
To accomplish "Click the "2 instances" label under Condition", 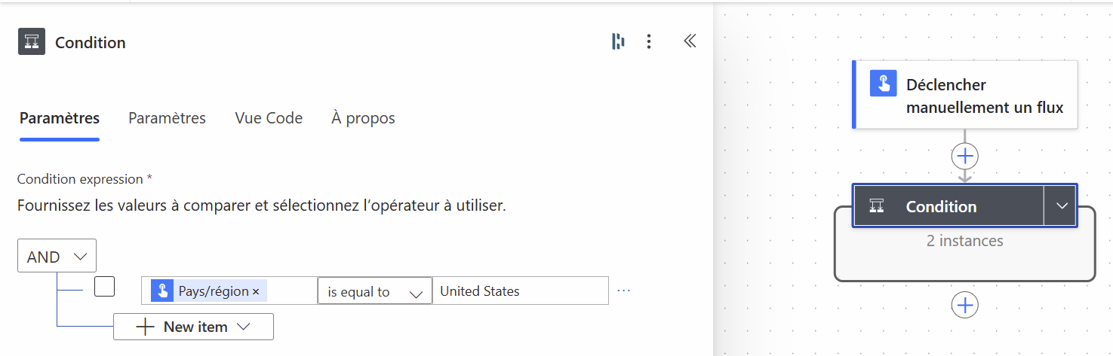I will [x=964, y=241].
